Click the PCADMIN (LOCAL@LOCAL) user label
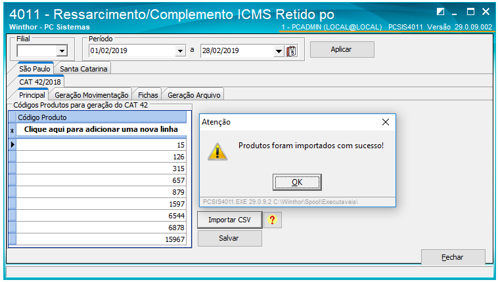The image size is (498, 282). pyautogui.click(x=332, y=28)
